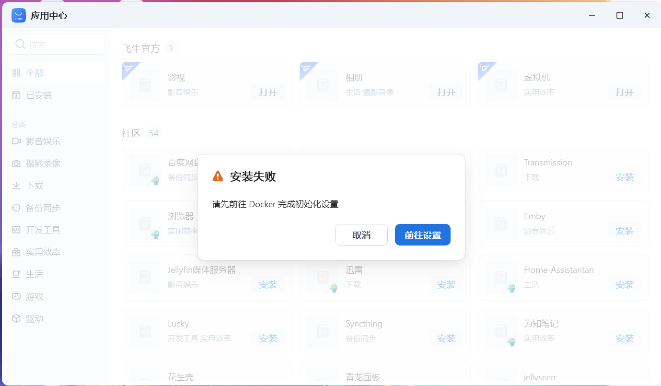
Task: Click the Lucky app name
Action: 178,324
